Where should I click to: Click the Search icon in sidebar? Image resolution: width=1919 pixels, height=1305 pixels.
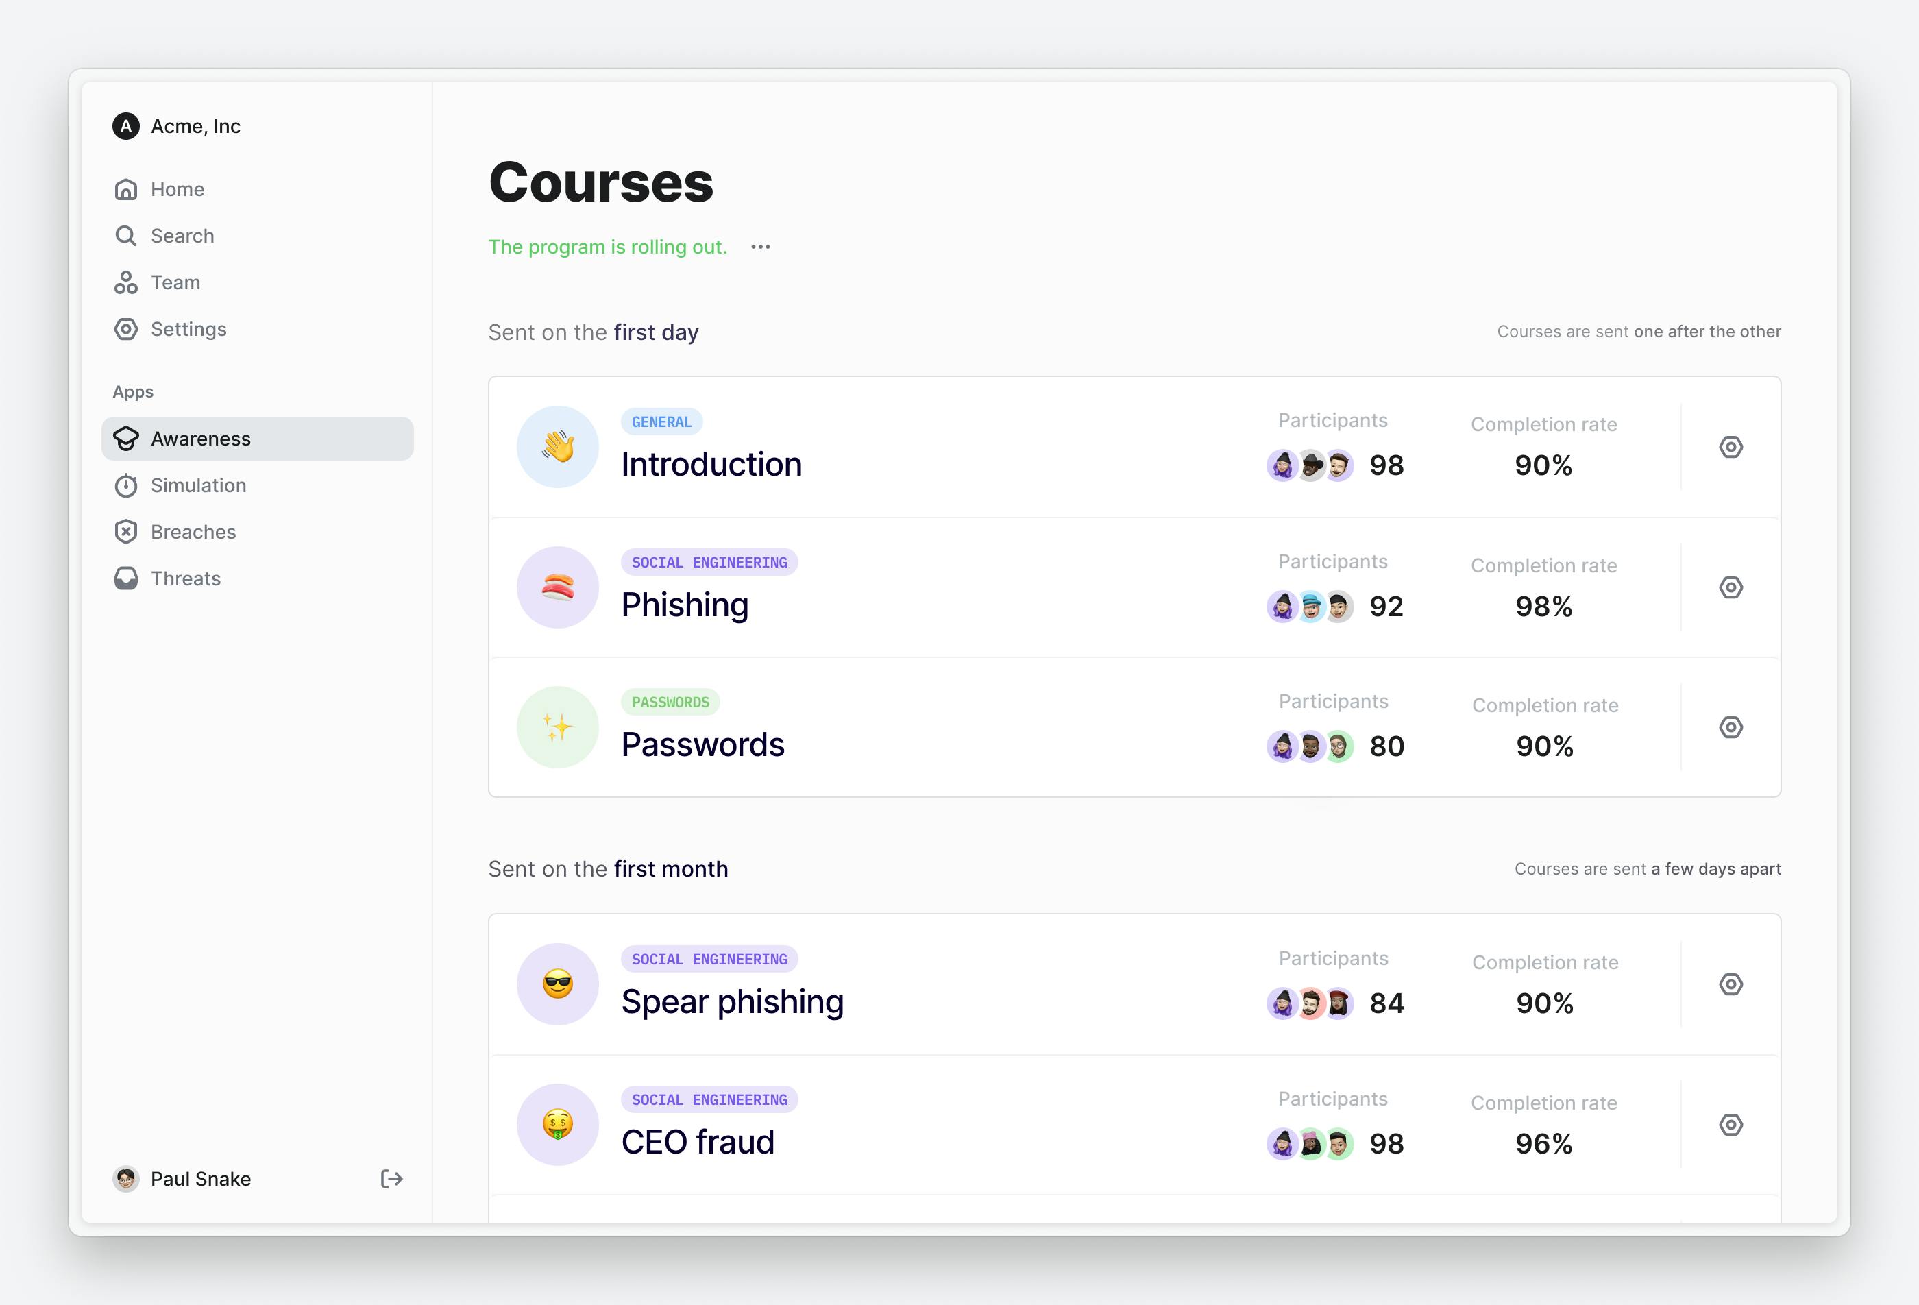pos(127,234)
